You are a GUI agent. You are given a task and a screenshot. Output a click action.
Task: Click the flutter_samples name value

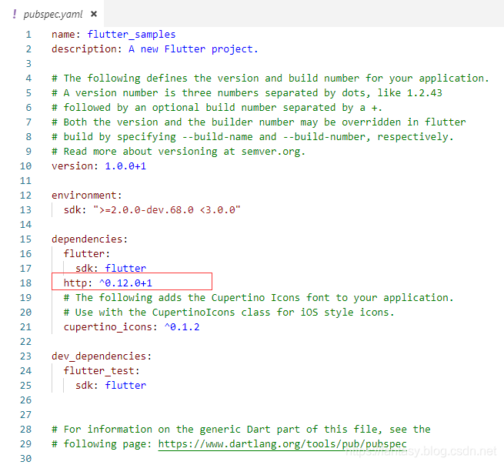click(131, 35)
